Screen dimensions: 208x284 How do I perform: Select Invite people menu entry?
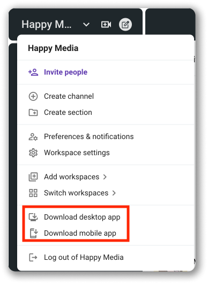(65, 72)
